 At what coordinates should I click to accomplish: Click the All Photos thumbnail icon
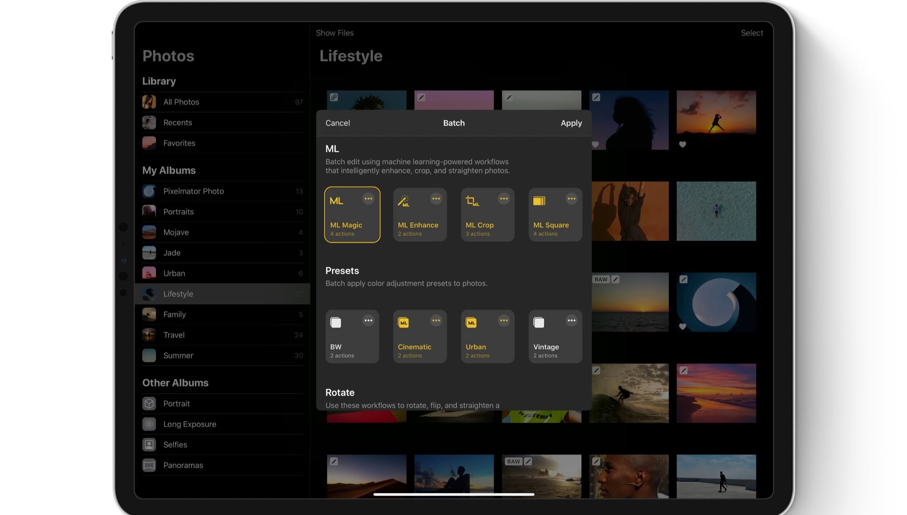149,102
